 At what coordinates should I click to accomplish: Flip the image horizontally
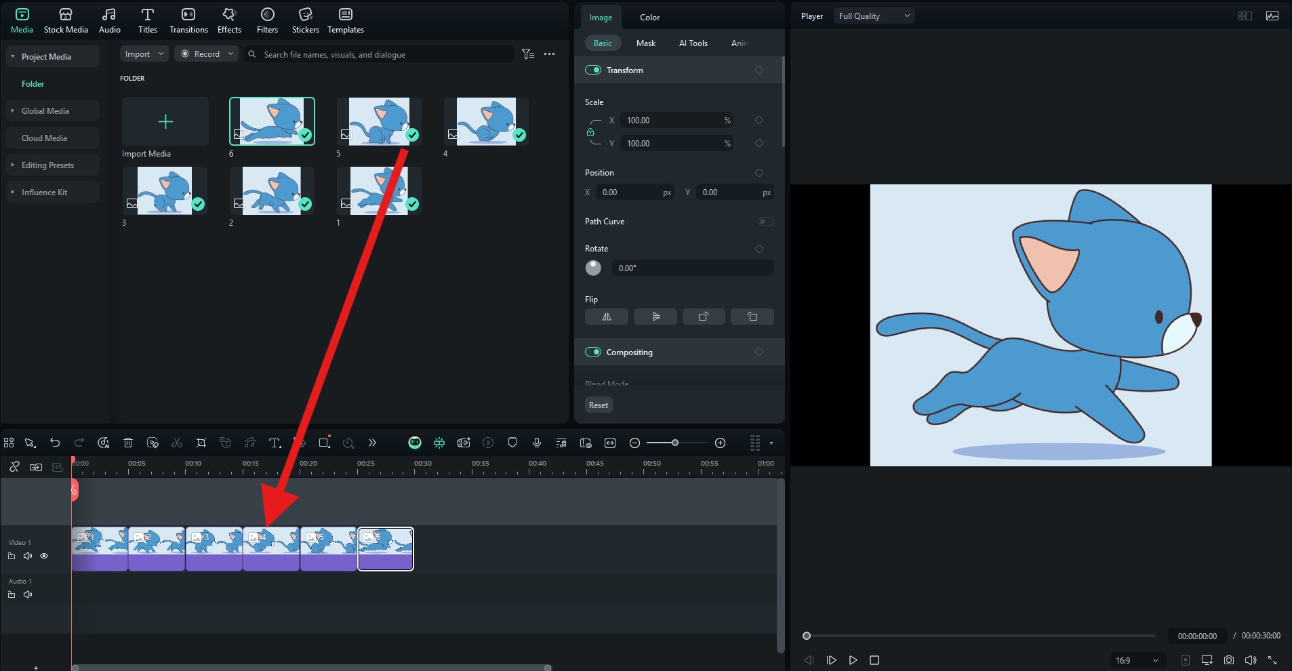pos(607,317)
